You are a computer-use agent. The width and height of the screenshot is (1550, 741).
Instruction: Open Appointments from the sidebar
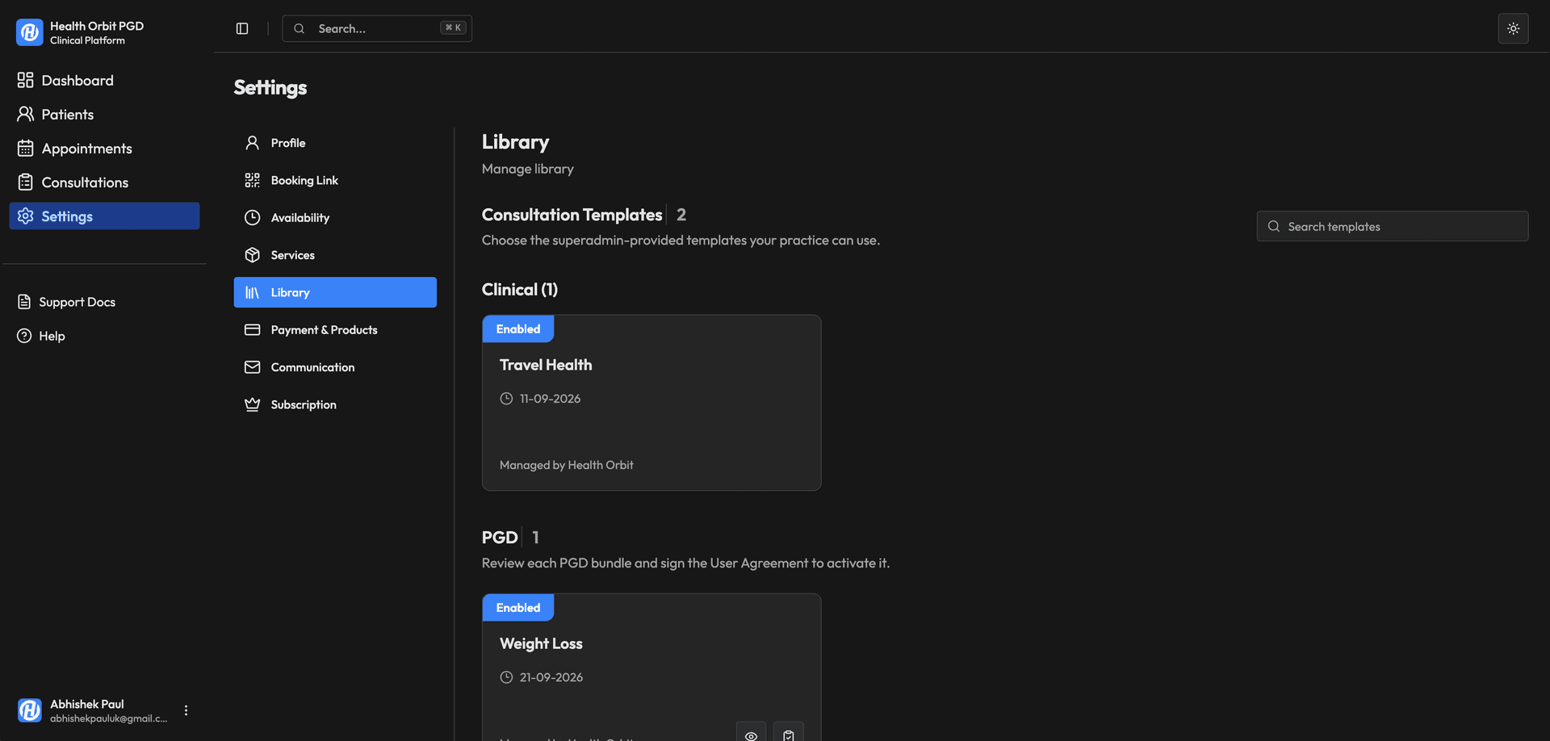tap(104, 149)
